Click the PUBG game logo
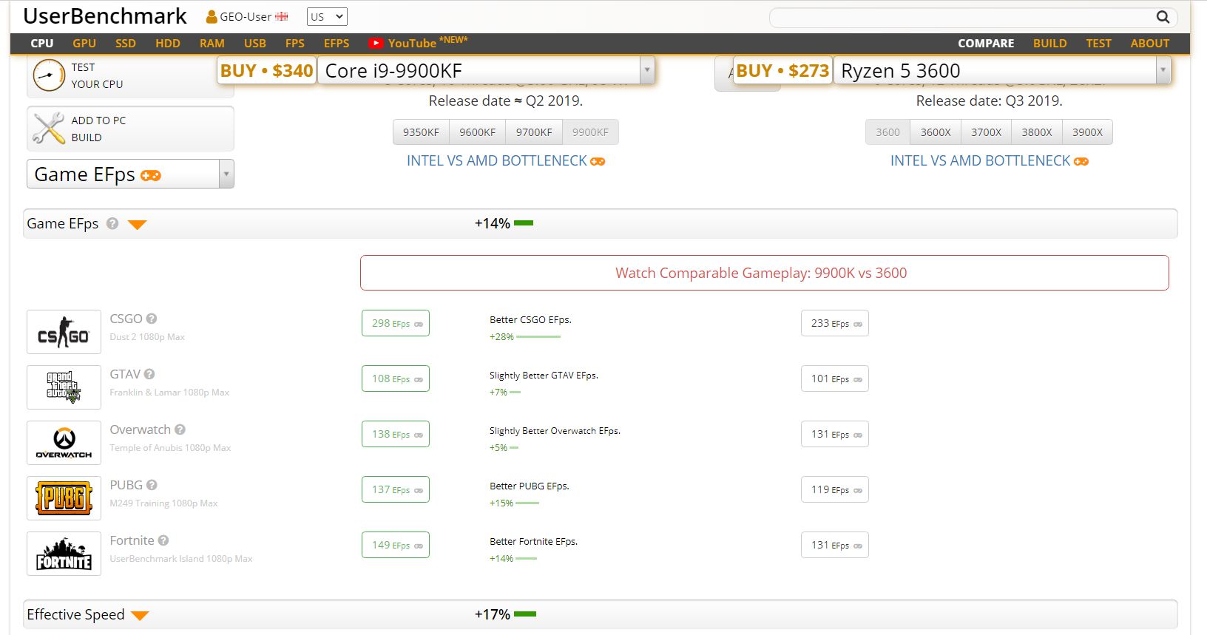This screenshot has width=1207, height=635. click(64, 498)
